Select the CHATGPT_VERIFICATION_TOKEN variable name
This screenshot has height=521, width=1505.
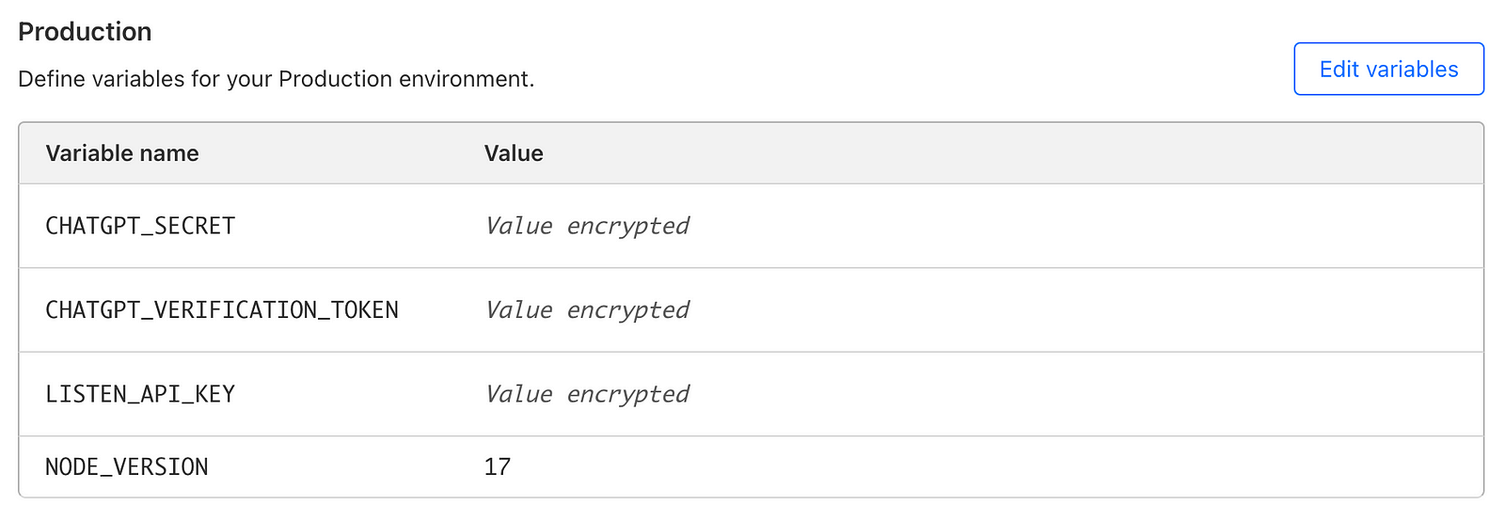coord(222,309)
